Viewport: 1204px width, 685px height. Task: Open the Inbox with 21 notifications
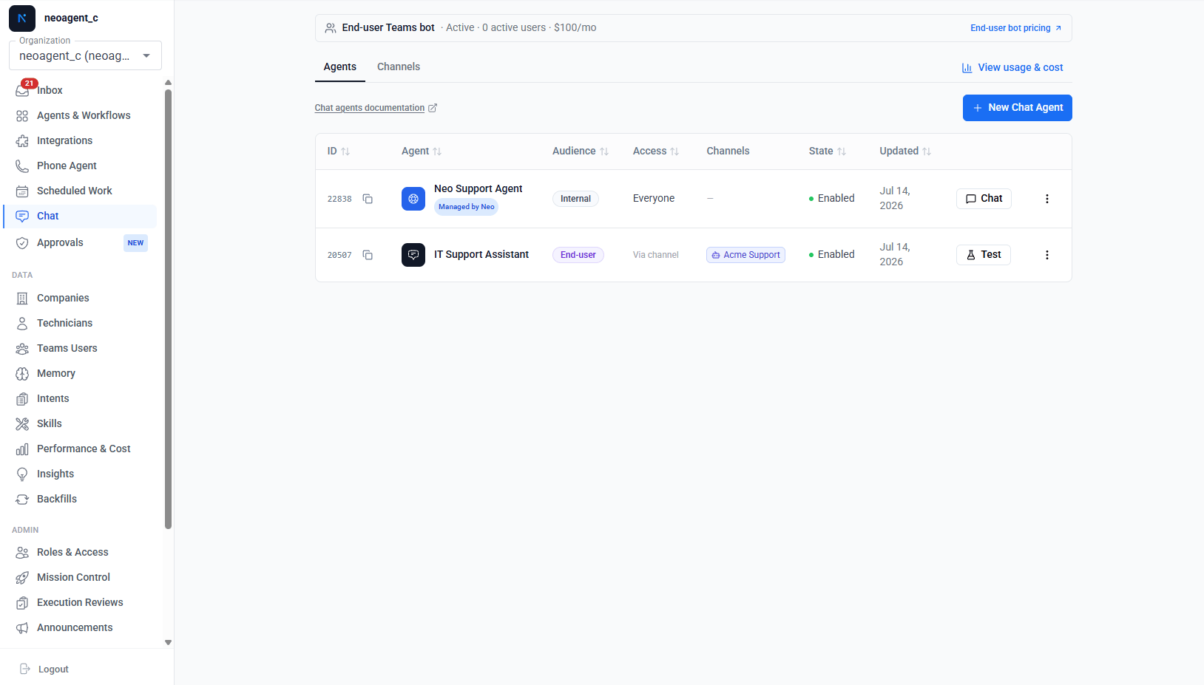(80, 90)
